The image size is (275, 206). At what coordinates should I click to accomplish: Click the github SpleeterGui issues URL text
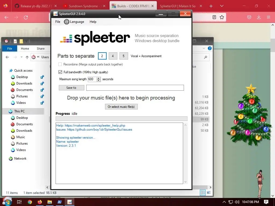(100, 130)
